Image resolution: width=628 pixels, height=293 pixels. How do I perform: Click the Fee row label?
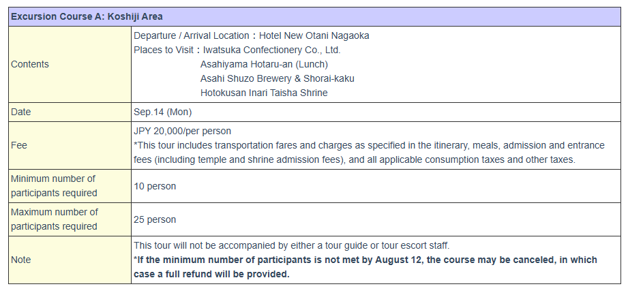coord(19,145)
